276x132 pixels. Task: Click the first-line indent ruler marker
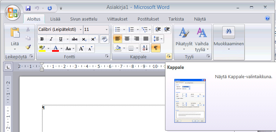tap(42, 64)
